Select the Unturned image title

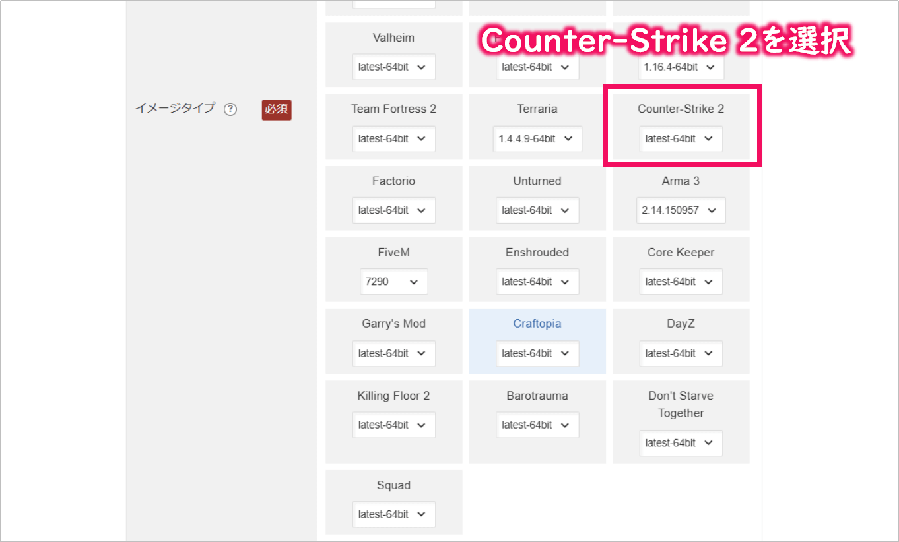(x=537, y=181)
